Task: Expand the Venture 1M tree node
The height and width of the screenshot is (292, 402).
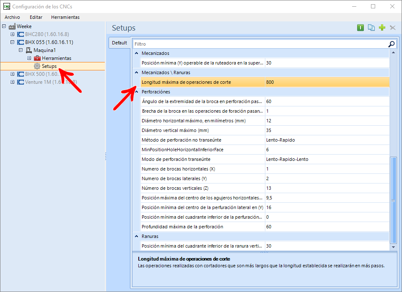Action: 12,82
